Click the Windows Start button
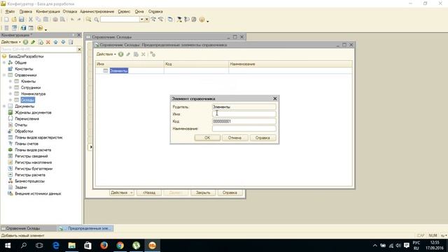The width and height of the screenshot is (448, 252). 8,246
